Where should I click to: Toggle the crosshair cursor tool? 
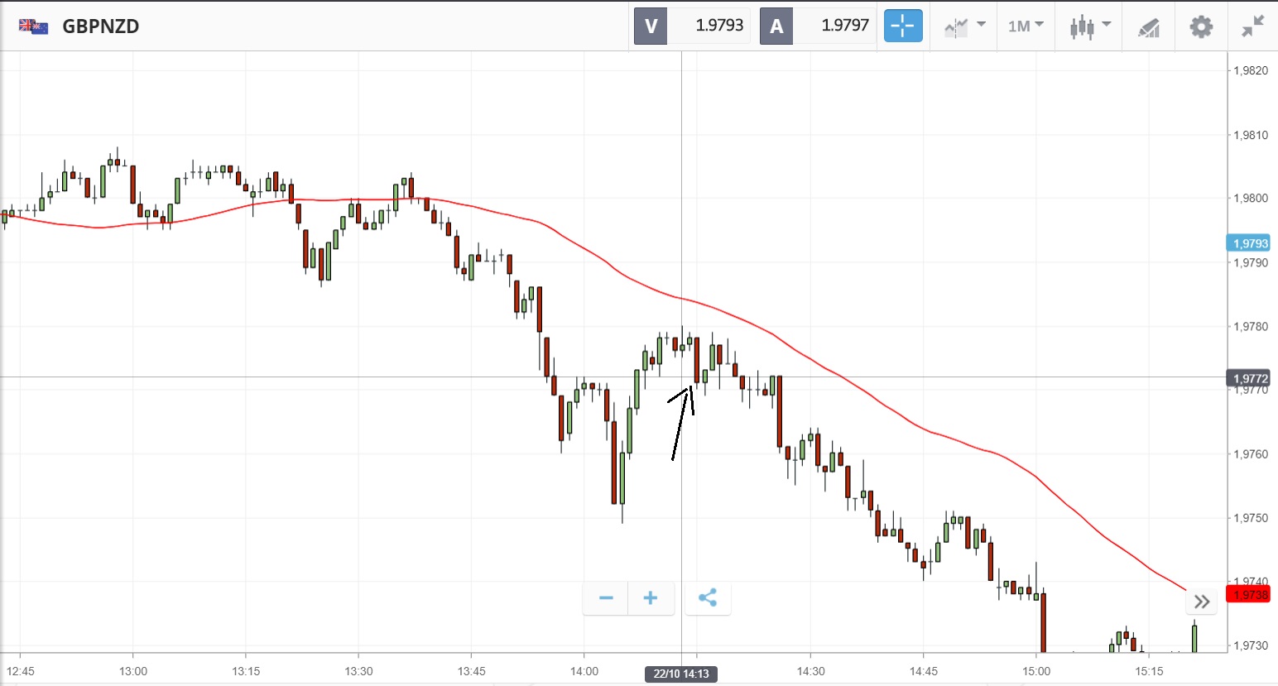(902, 26)
